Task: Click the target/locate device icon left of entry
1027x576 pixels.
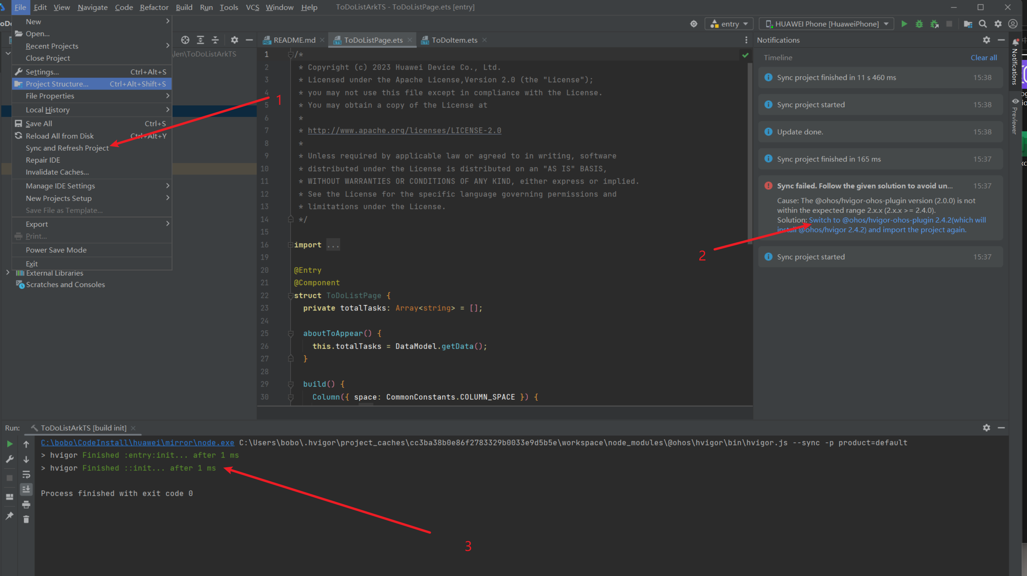Action: click(x=694, y=24)
